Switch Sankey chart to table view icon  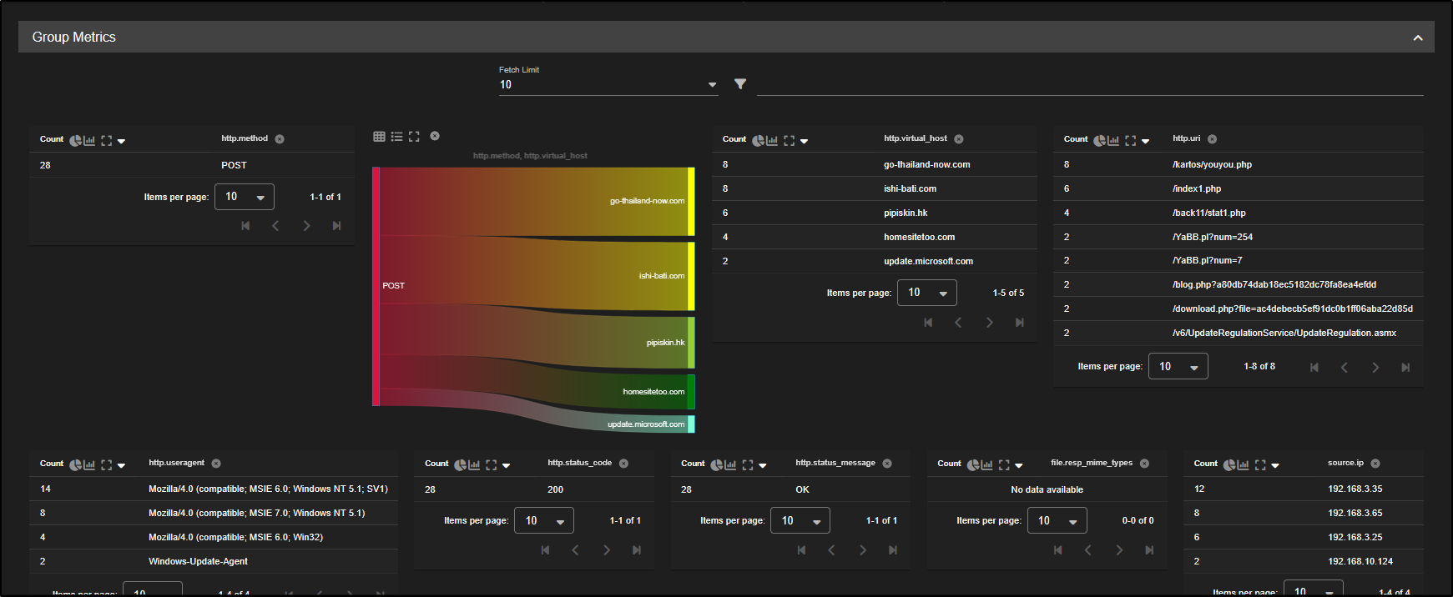pyautogui.click(x=379, y=136)
